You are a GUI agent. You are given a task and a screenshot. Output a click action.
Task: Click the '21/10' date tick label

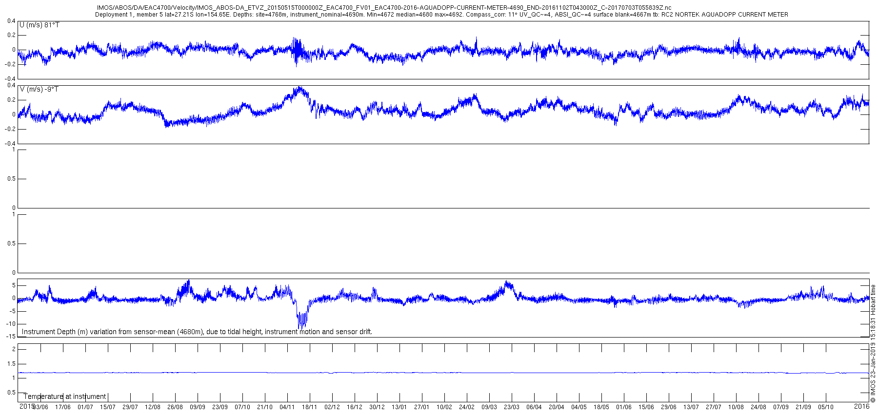click(265, 407)
